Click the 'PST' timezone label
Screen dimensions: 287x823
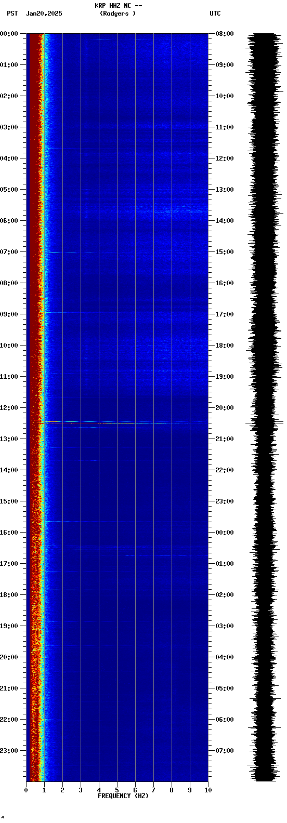(x=12, y=14)
